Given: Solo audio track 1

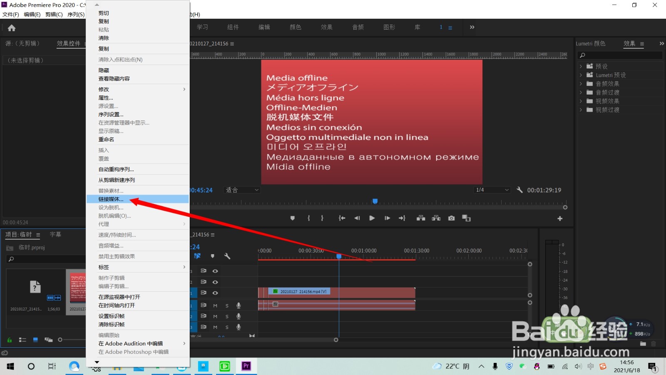Looking at the screenshot, I should [x=227, y=305].
